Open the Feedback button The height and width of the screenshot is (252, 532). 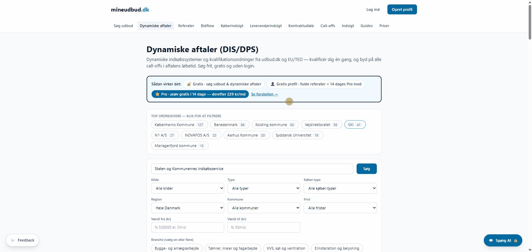point(22,240)
